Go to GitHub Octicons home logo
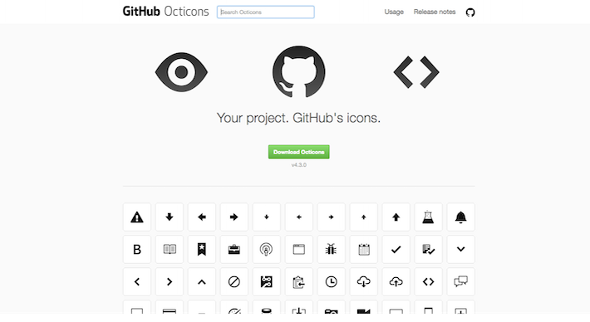This screenshot has height=322, width=590. (x=165, y=12)
